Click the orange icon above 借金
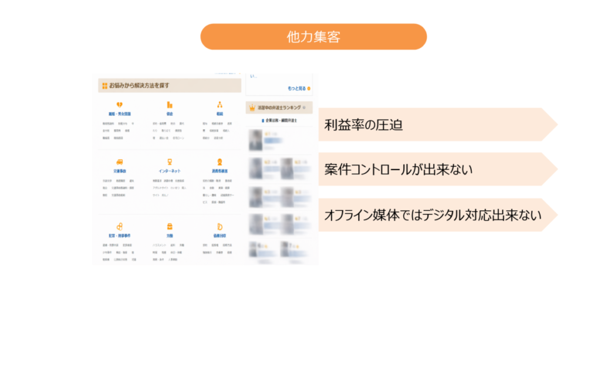Image resolution: width=601 pixels, height=371 pixels. point(170,105)
